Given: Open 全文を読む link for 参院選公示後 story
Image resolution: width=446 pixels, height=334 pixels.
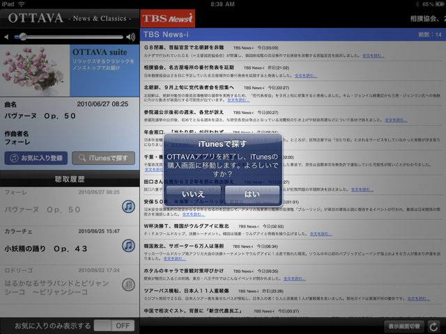Looking at the screenshot, I should 396,120.
